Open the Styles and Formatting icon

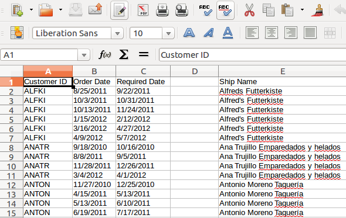pyautogui.click(x=17, y=33)
